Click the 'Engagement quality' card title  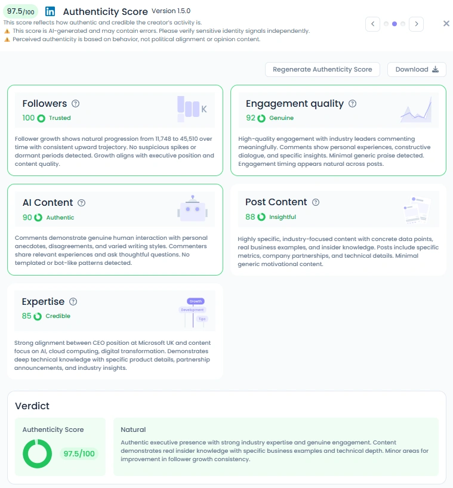click(x=294, y=104)
